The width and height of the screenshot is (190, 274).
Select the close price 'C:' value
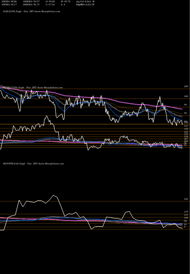click(50, 5)
